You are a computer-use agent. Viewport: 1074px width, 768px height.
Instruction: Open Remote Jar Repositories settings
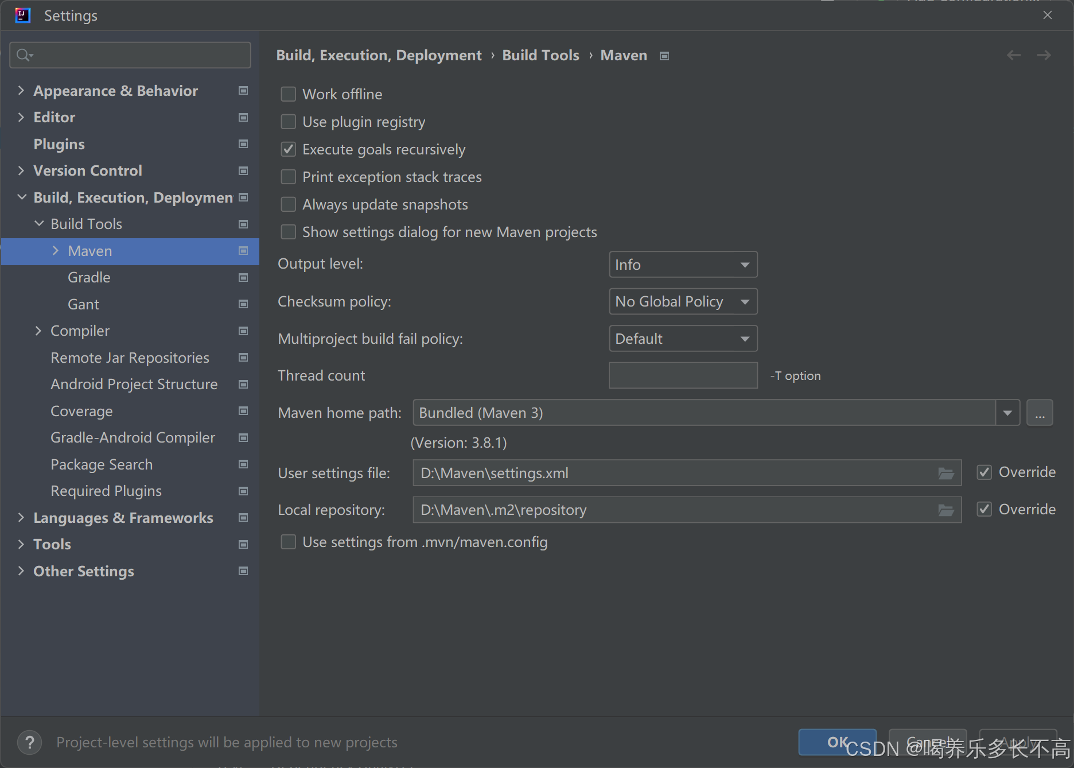click(130, 358)
